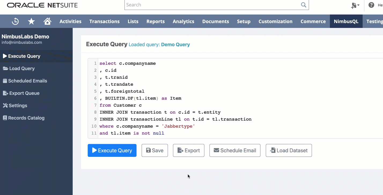Open Export Queue in the sidebar
The image size is (383, 195).
click(36, 93)
